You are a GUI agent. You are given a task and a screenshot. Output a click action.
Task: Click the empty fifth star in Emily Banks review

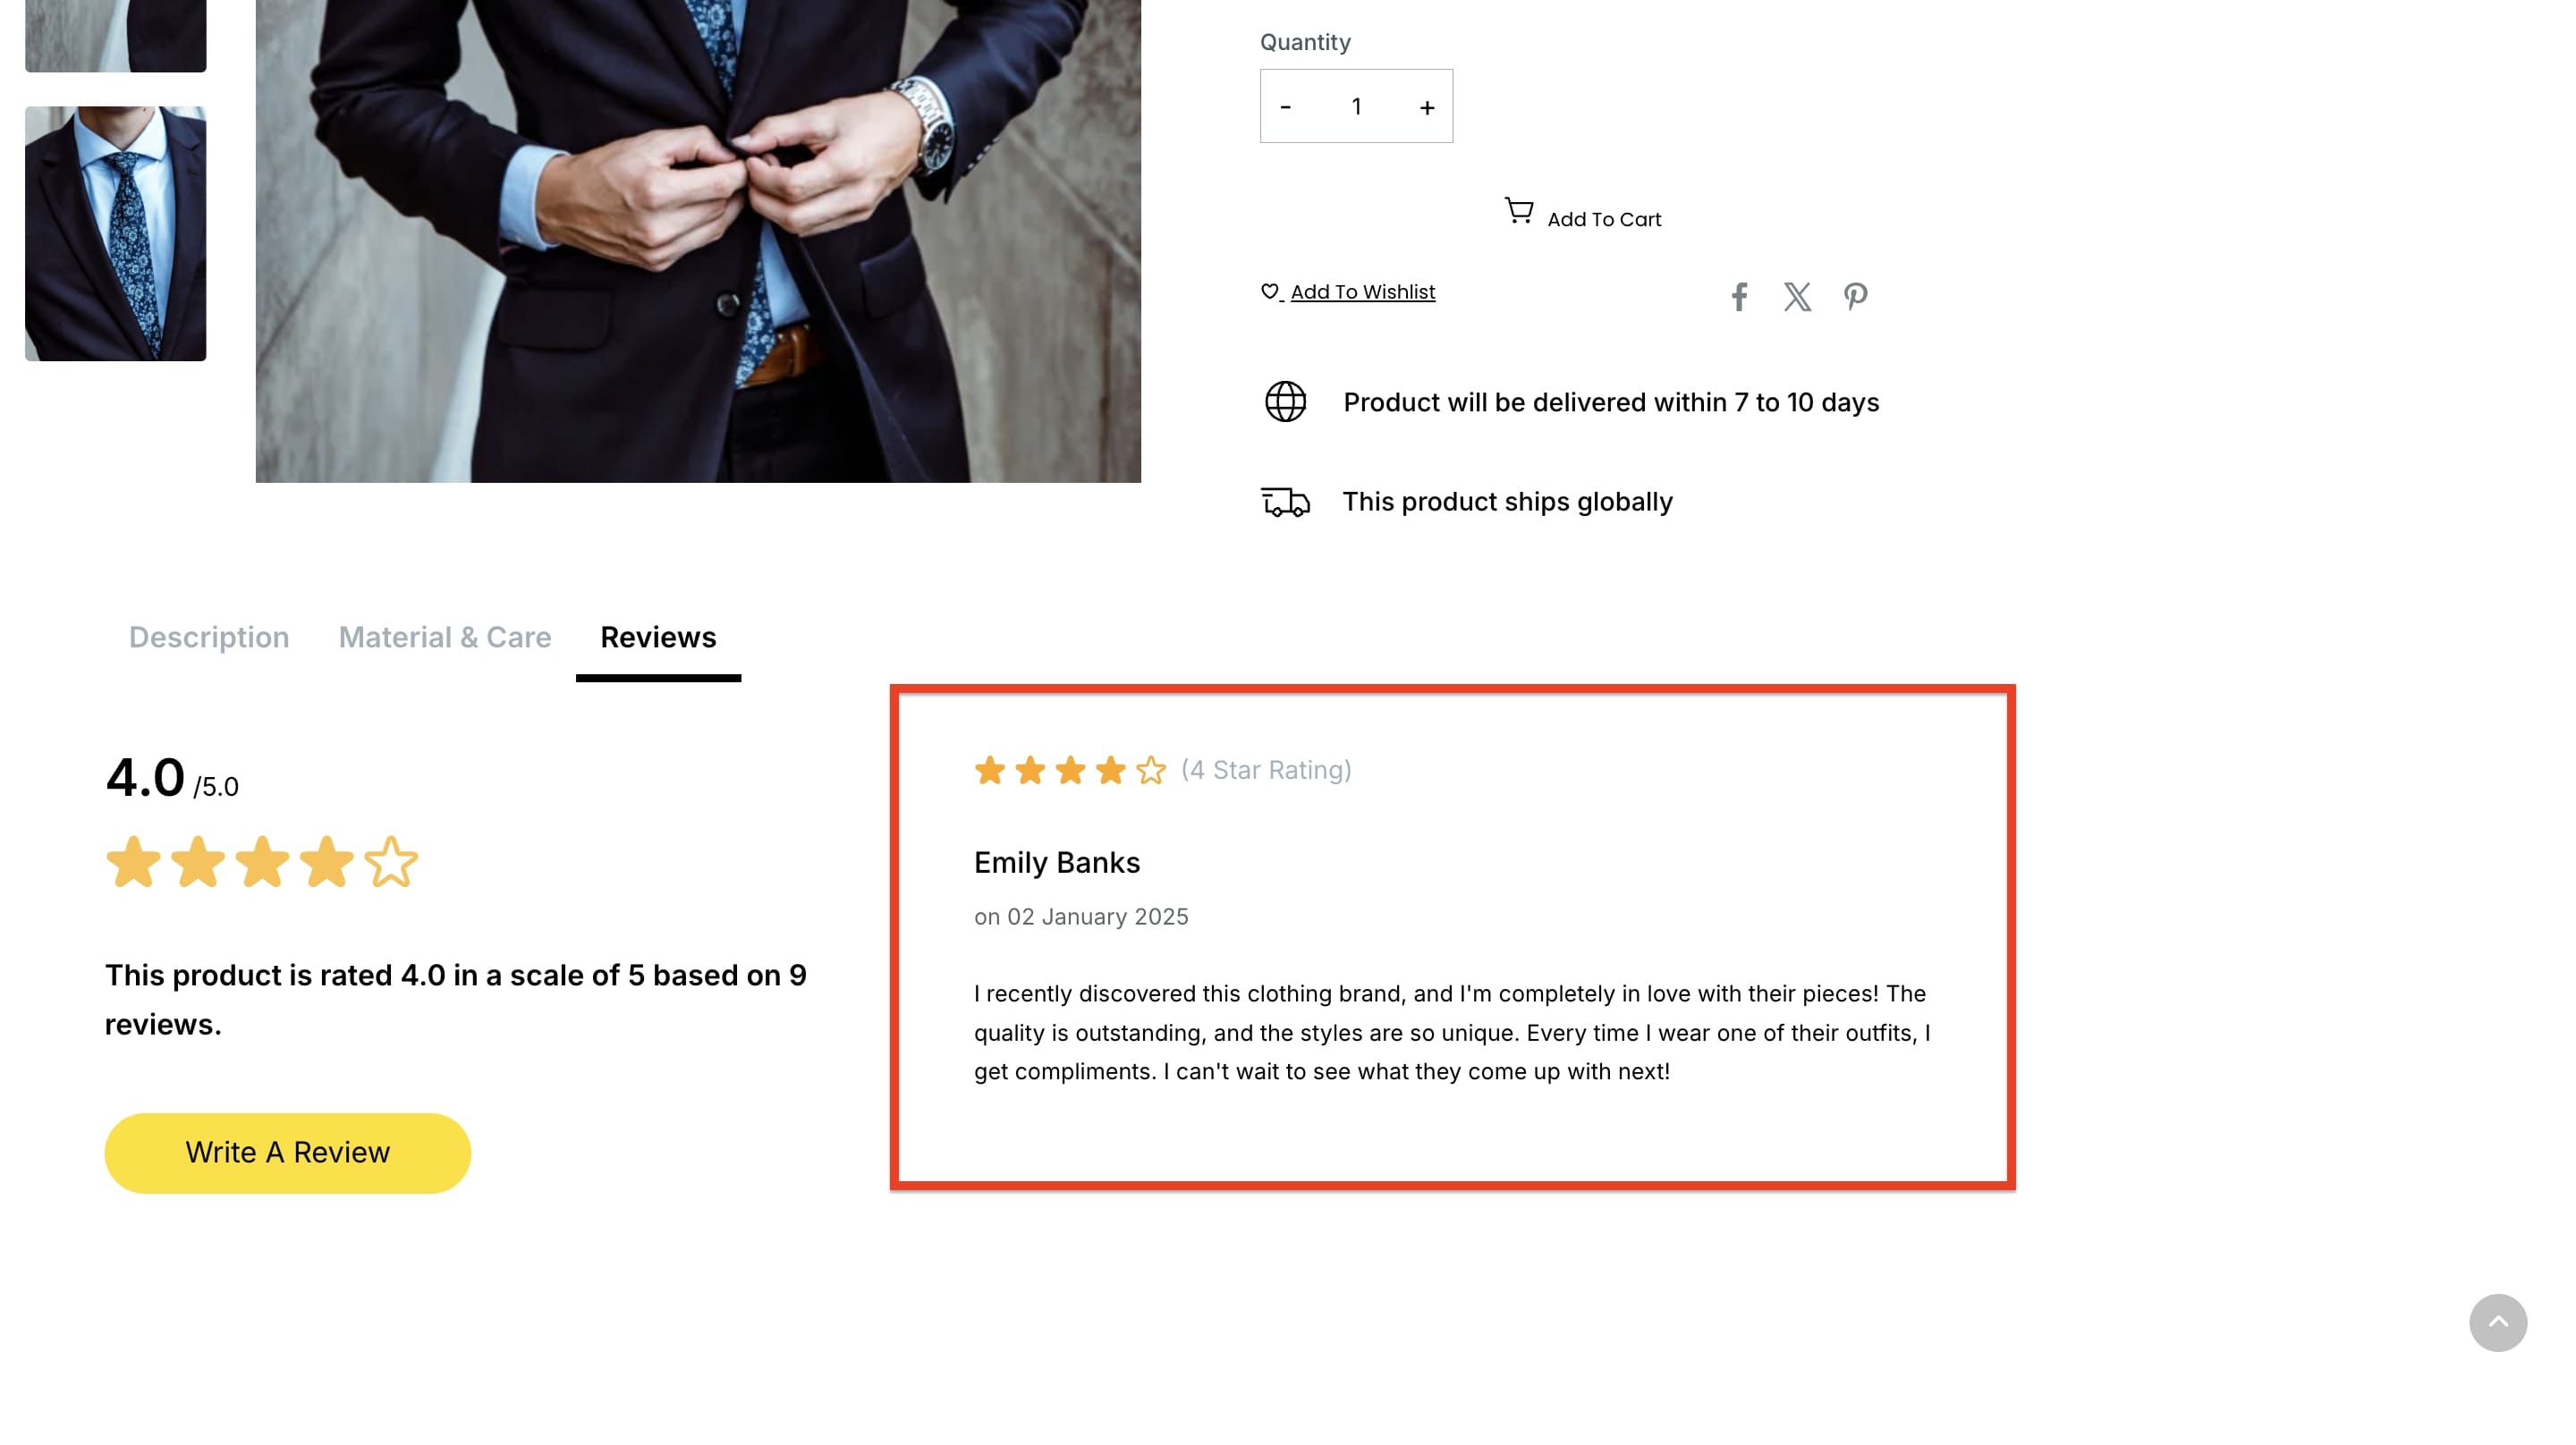pyautogui.click(x=1152, y=770)
